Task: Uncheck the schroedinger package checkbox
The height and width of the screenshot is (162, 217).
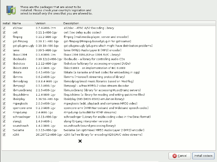Action: coord(4,117)
